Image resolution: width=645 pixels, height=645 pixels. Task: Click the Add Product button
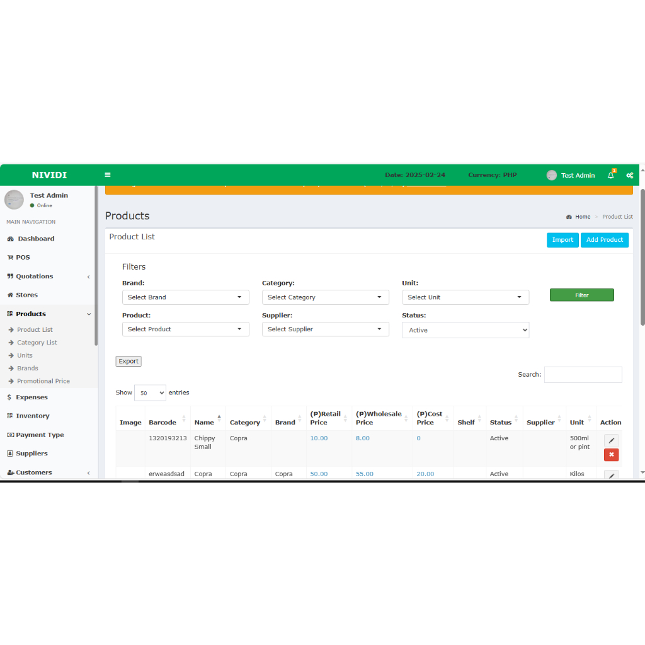pos(604,240)
